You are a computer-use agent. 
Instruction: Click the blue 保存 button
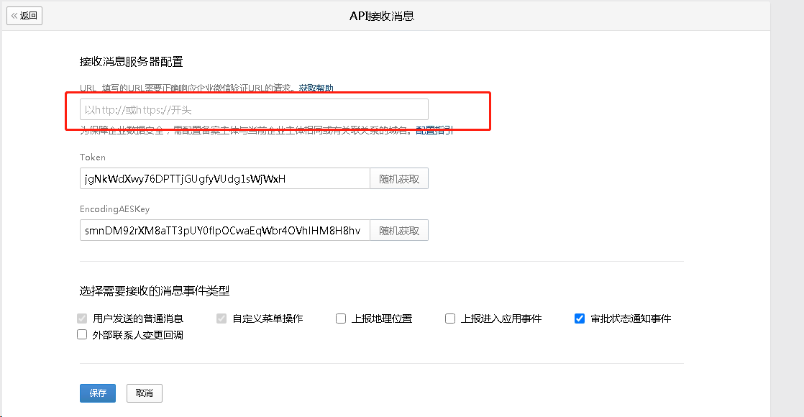click(97, 393)
